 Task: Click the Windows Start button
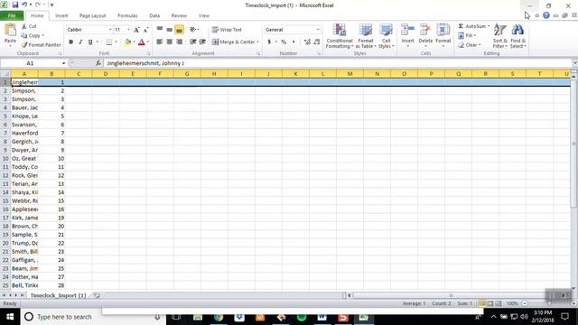[x=10, y=317]
